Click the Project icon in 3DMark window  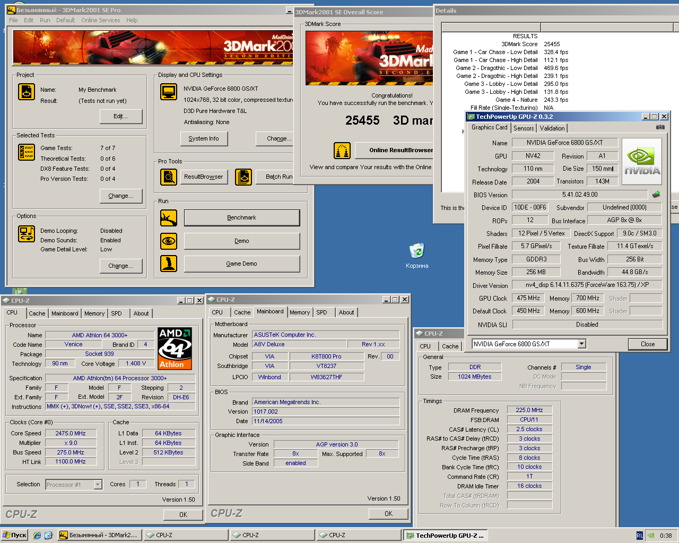tap(27, 92)
